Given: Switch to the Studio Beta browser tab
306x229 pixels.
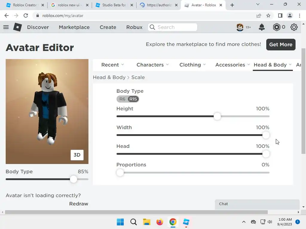Looking at the screenshot, I should (114, 5).
